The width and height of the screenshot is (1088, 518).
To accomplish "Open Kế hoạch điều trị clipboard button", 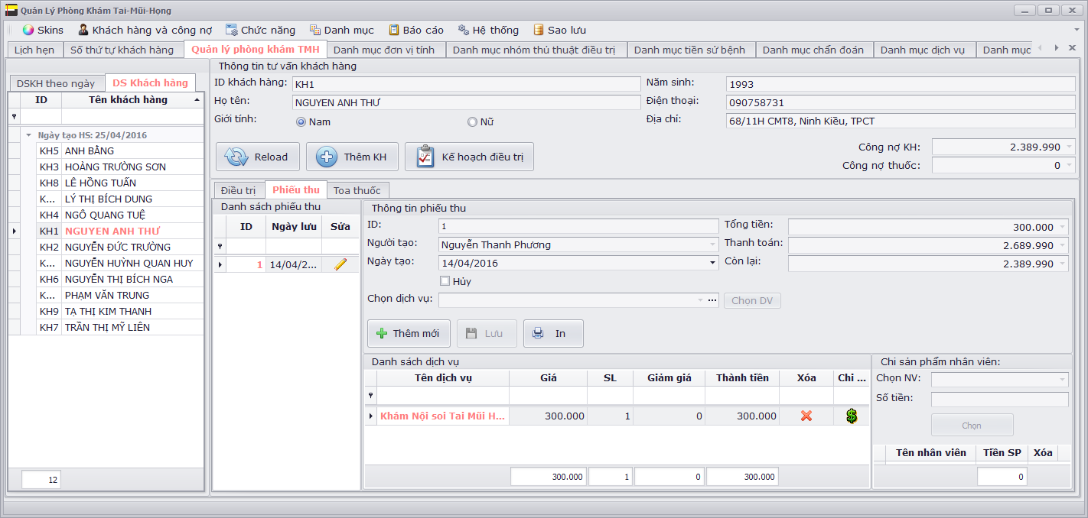I will (469, 157).
